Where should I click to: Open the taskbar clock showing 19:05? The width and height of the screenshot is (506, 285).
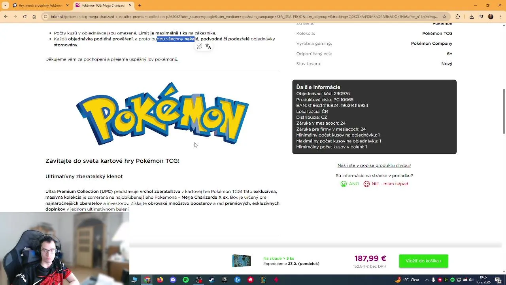(483, 280)
